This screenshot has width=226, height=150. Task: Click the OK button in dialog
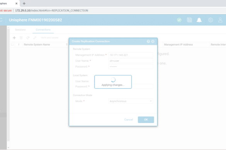pos(146,120)
